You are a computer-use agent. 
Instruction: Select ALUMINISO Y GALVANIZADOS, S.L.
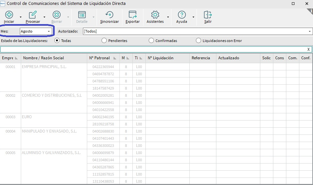coord(51,153)
